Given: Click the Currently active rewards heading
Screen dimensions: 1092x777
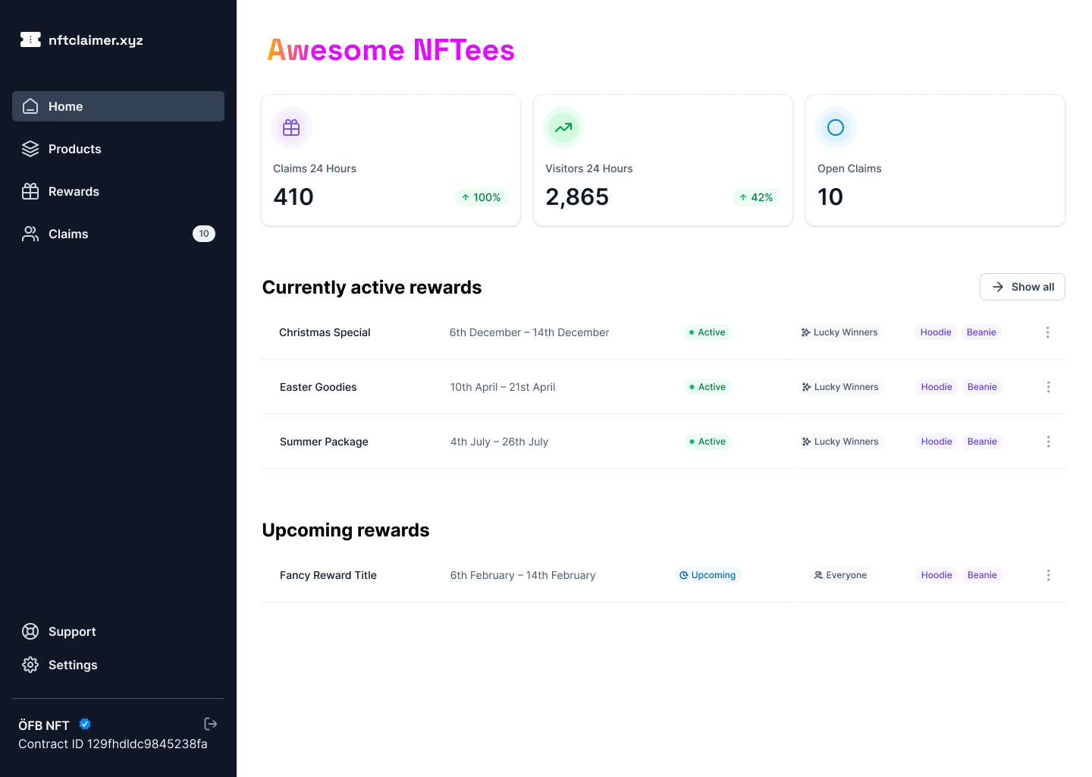Looking at the screenshot, I should [372, 287].
